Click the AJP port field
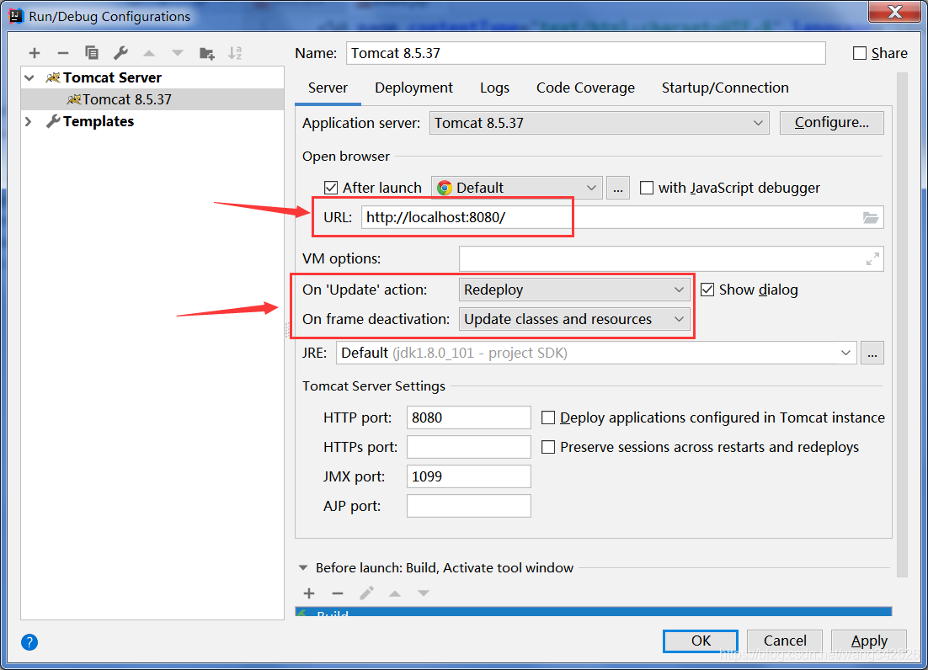Screen dimensions: 928x670 click(x=469, y=506)
